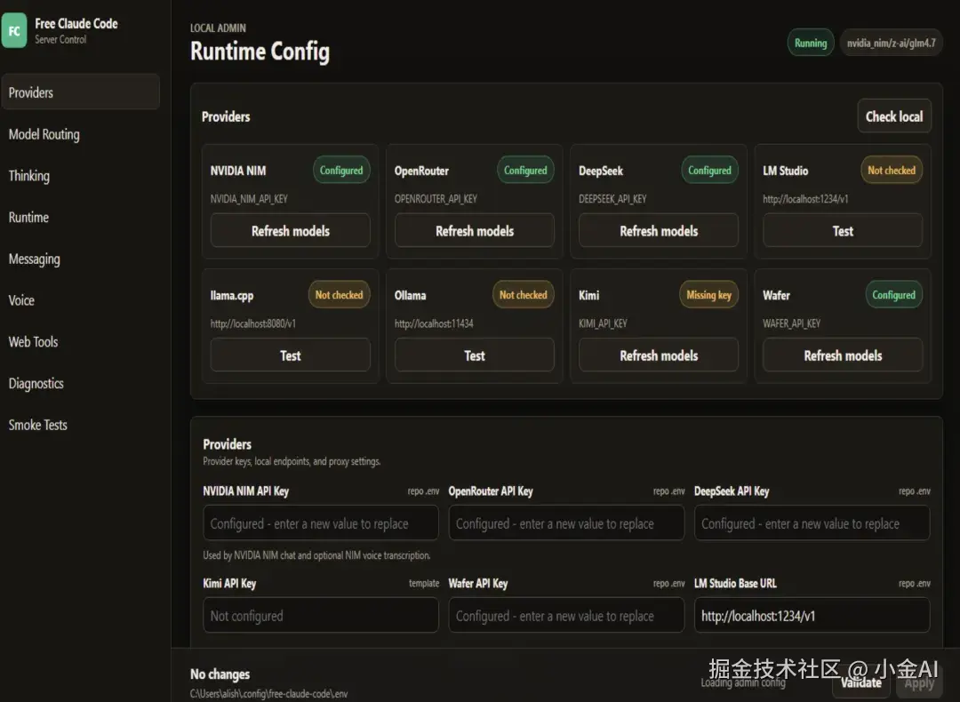Click the No changes status text
Image resolution: width=960 pixels, height=702 pixels.
point(220,674)
